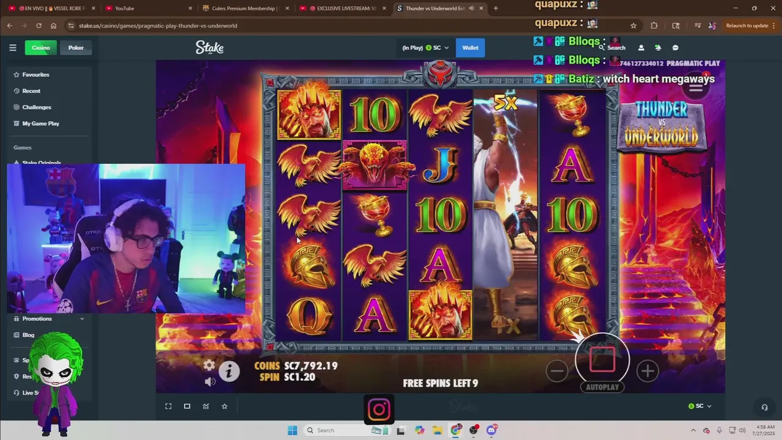Switch to Culers Premium Membership tab

[x=244, y=9]
